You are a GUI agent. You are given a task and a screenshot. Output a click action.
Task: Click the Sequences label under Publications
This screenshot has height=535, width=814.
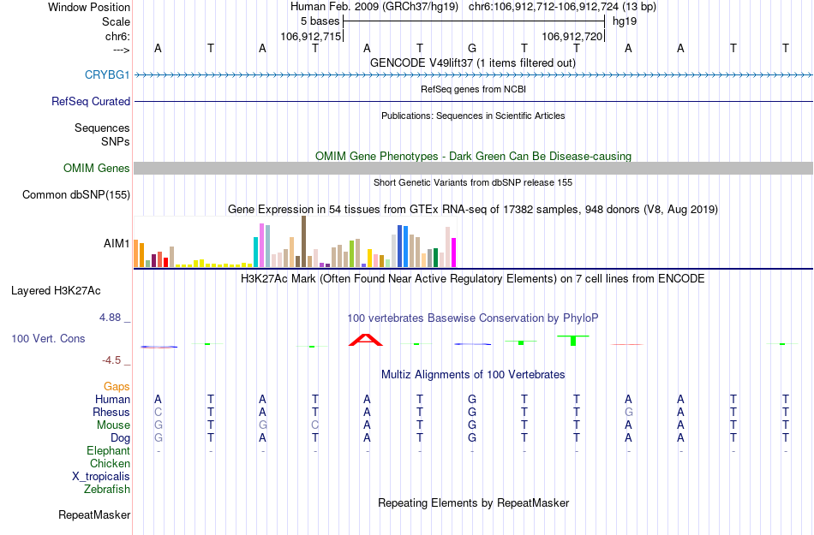tap(102, 128)
